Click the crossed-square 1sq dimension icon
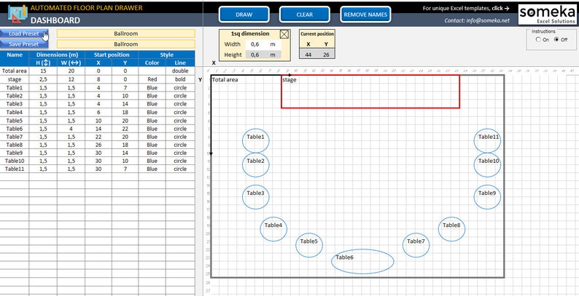The width and height of the screenshot is (579, 296). coord(284,34)
